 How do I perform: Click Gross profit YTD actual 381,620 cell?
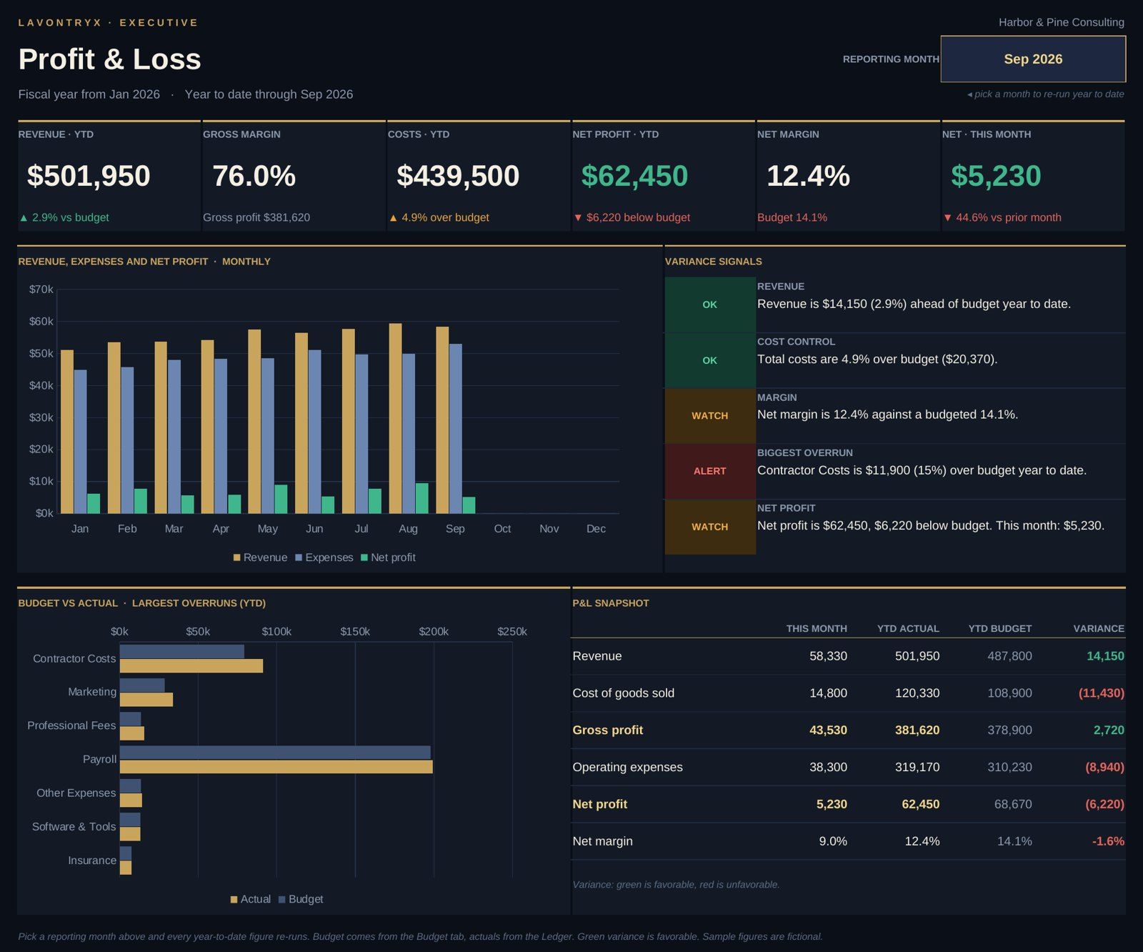click(917, 730)
